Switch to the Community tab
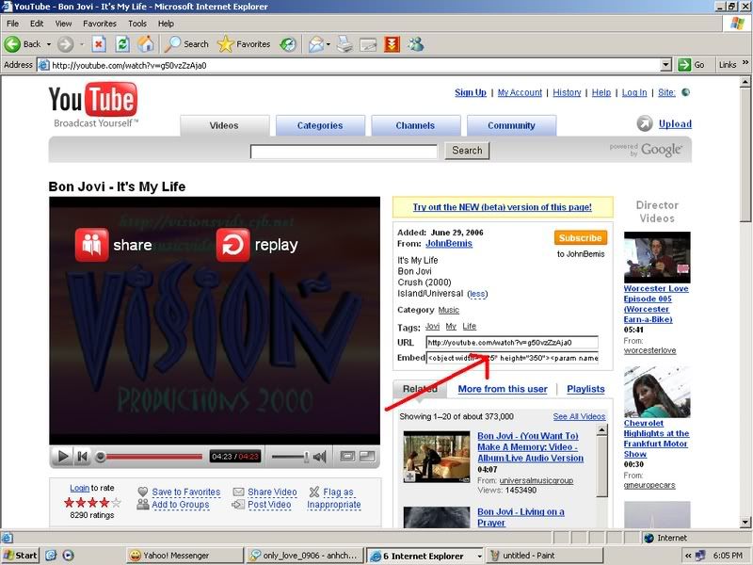The height and width of the screenshot is (565, 753). point(511,125)
